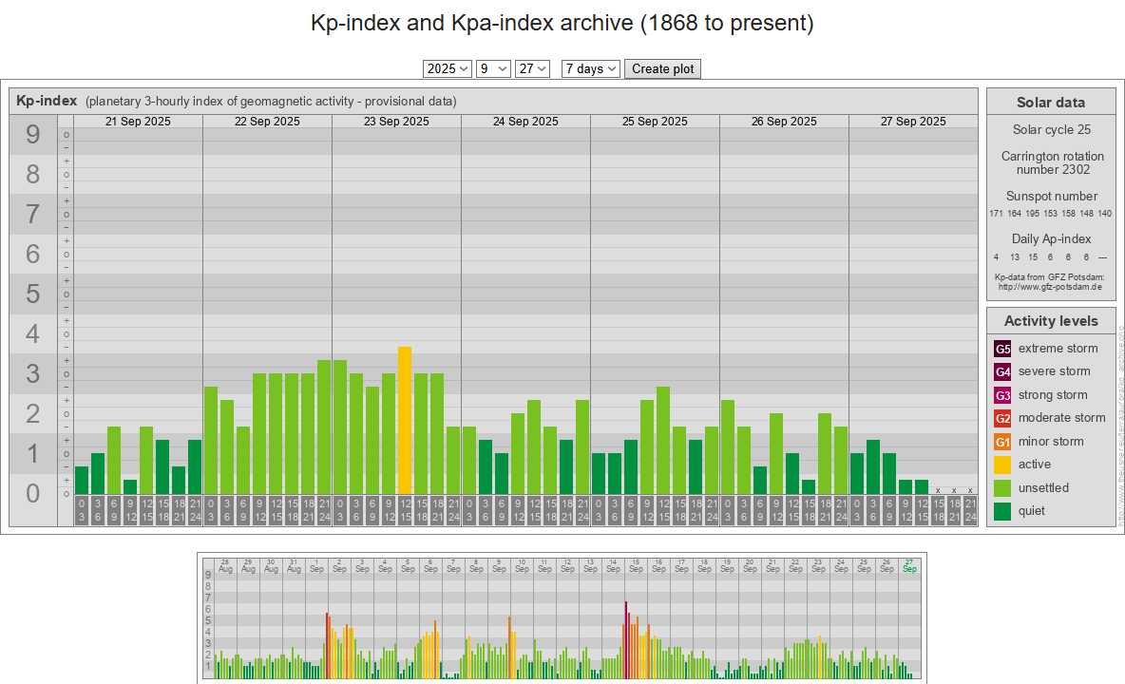
Task: Open the day dropdown showing 27
Action: 532,68
